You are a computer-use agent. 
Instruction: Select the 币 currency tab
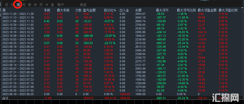pyautogui.click(x=41, y=5)
